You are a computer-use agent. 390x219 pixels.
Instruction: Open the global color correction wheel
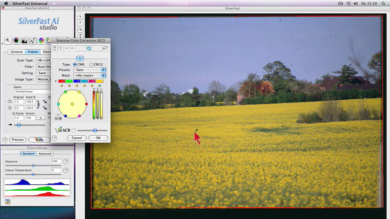coord(41,41)
